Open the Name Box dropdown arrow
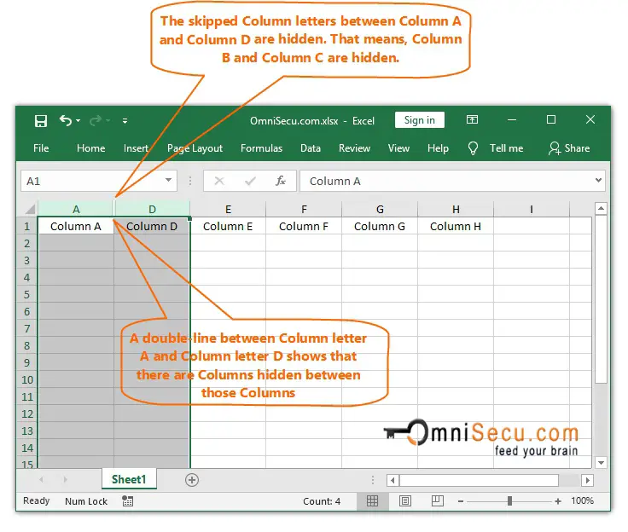Screen dimensions: 628x532 coord(168,181)
